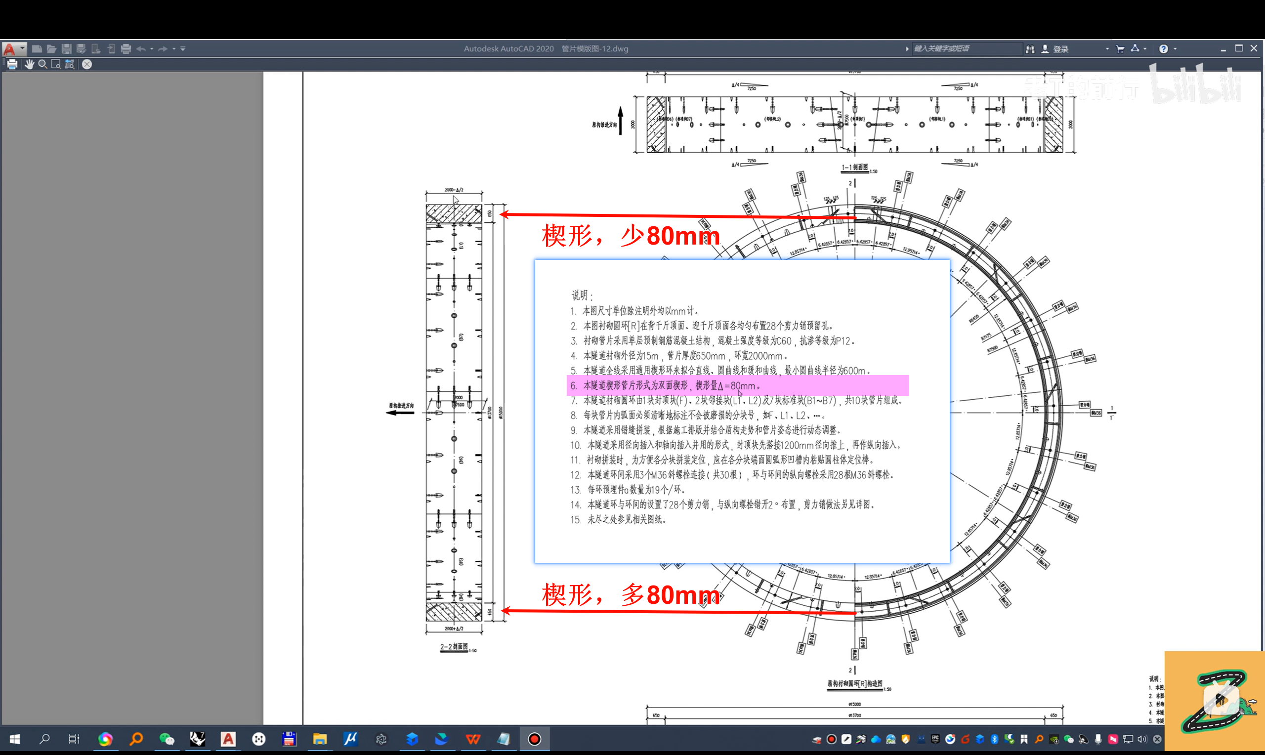Select the Pan hand tool
This screenshot has width=1265, height=755.
[29, 64]
